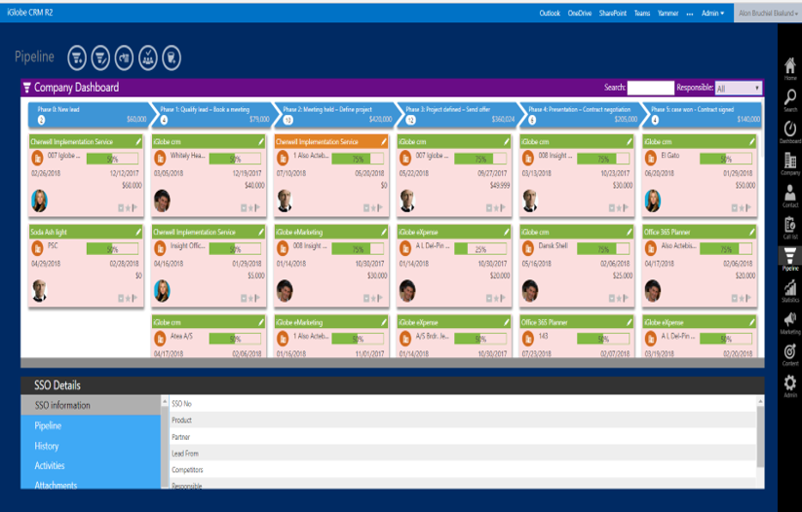Click the add pipeline funnel-plus icon
The height and width of the screenshot is (512, 802).
click(x=77, y=57)
